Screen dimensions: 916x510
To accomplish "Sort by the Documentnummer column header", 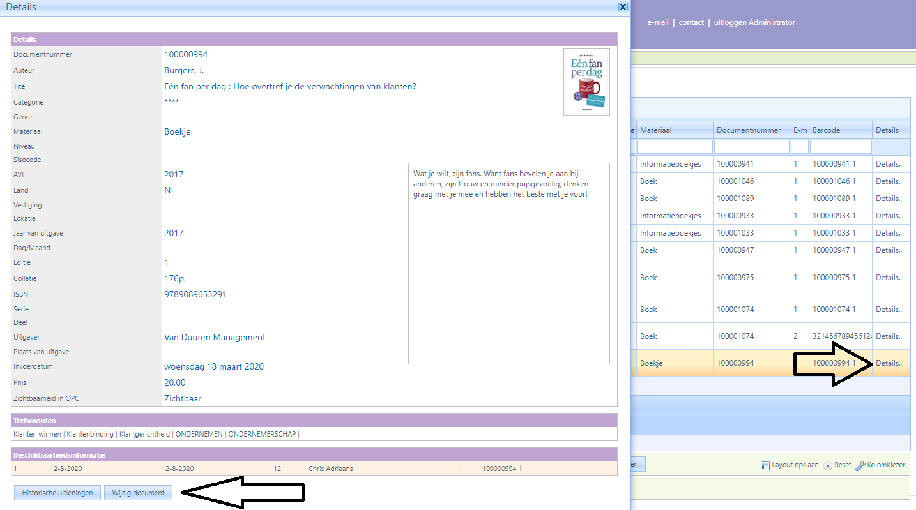I will pos(749,130).
